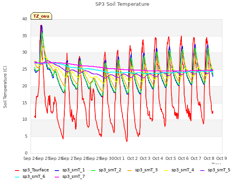Toggle sp3_smT_5 legend entry

pos(215,170)
